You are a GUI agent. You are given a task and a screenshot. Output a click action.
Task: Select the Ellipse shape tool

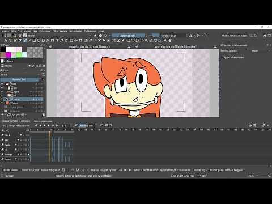tap(39, 40)
